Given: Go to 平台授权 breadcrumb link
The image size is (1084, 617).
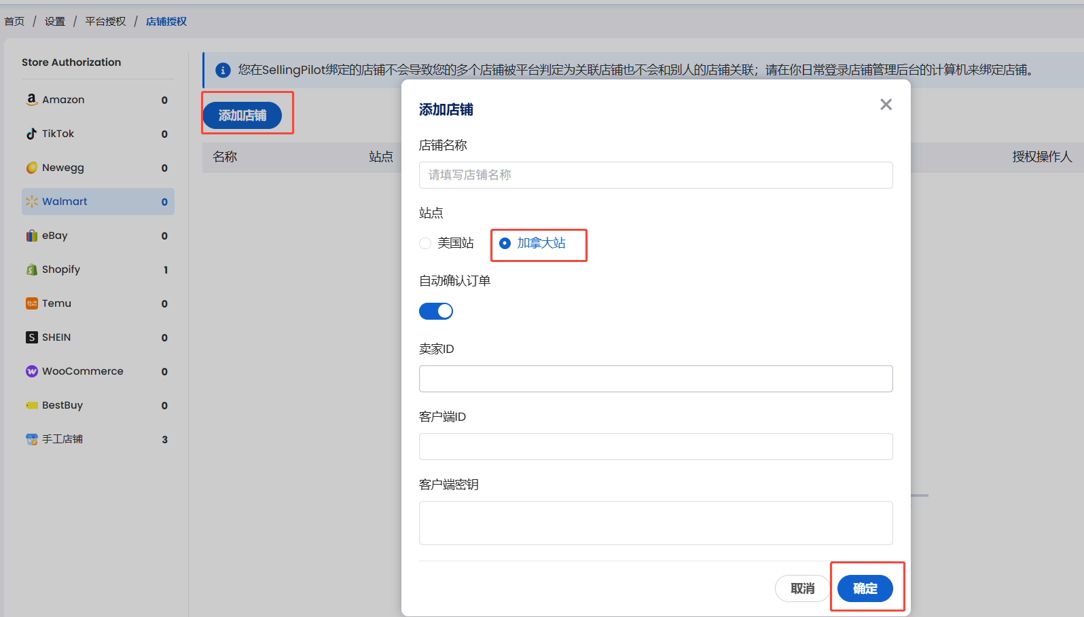Looking at the screenshot, I should 105,22.
